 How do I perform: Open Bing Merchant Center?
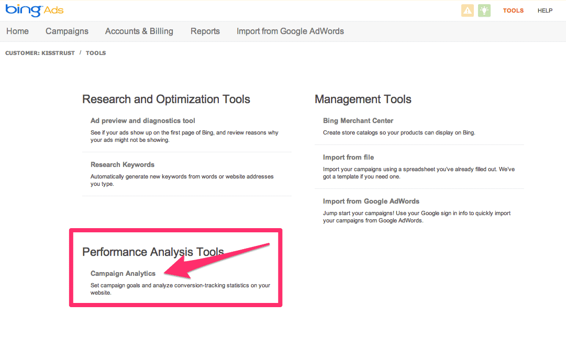(x=358, y=120)
